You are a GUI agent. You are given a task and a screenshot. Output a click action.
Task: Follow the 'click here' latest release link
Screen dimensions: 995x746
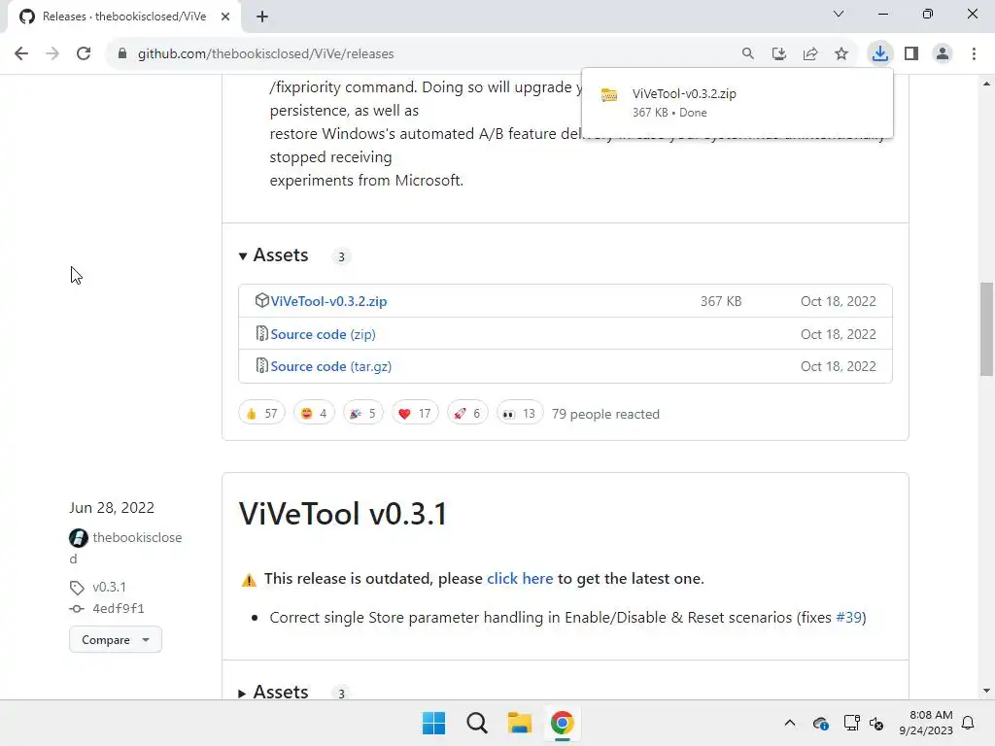(520, 579)
